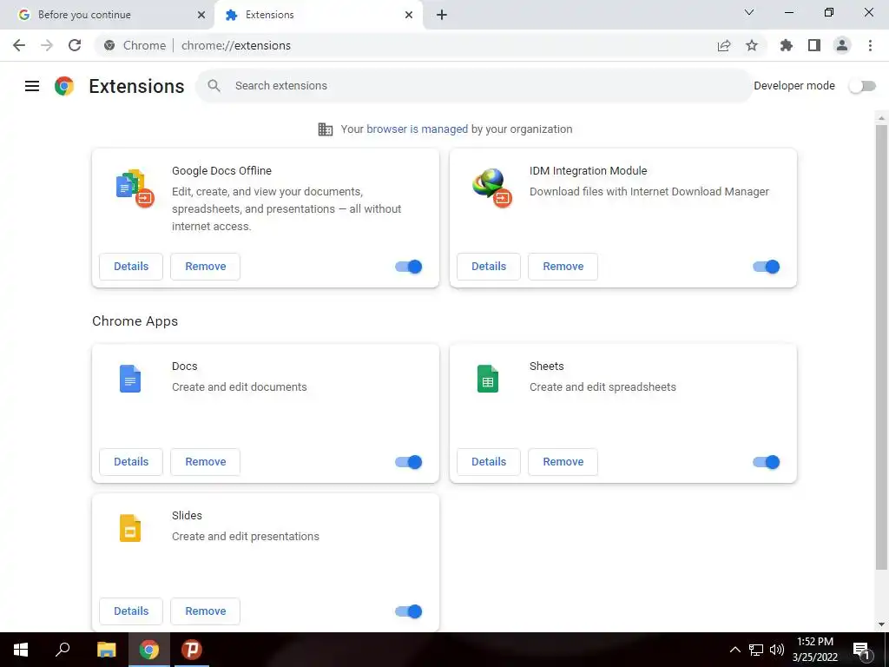Image resolution: width=889 pixels, height=667 pixels.
Task: Open Details for Slides app
Action: (x=131, y=611)
